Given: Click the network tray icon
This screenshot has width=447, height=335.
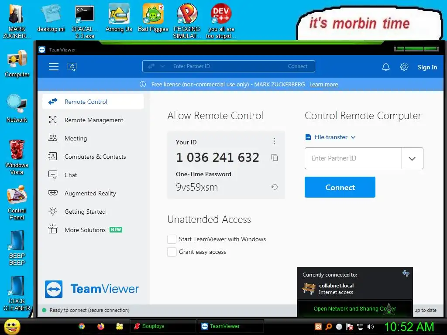Looking at the screenshot, I should pyautogui.click(x=360, y=327).
